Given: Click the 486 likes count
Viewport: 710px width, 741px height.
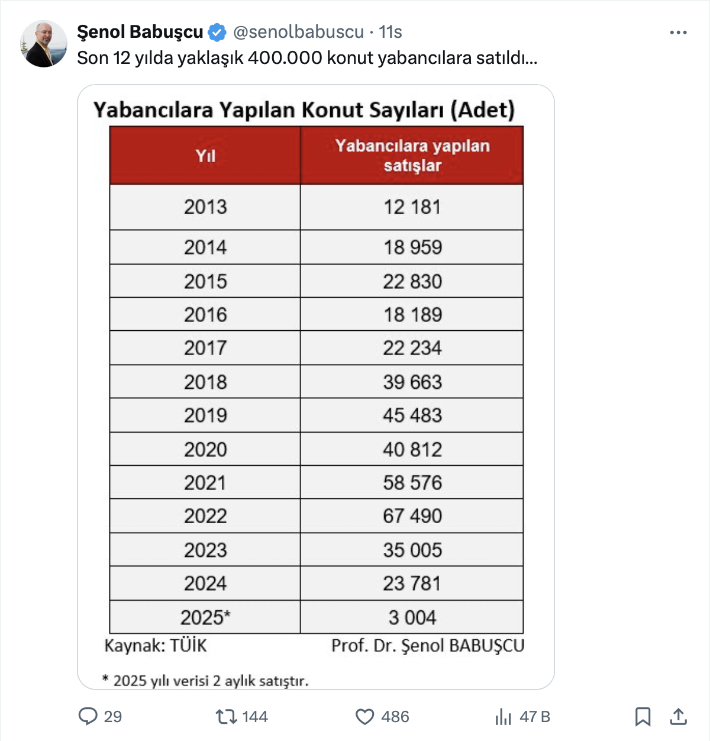Looking at the screenshot, I should (x=395, y=717).
